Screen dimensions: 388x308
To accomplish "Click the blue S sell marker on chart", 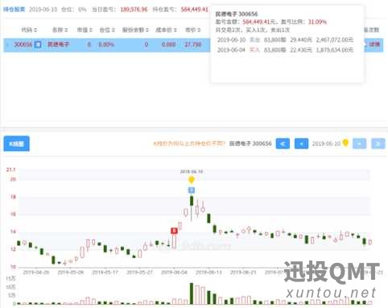I will [x=192, y=190].
